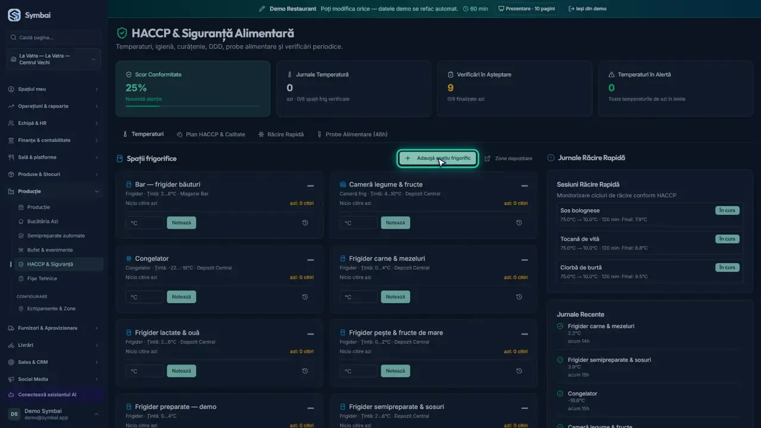Expand the Spațiul meu sidebar section

(54, 89)
